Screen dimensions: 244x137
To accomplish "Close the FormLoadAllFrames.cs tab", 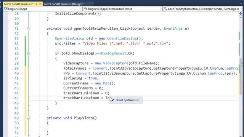I will coord(40,4).
